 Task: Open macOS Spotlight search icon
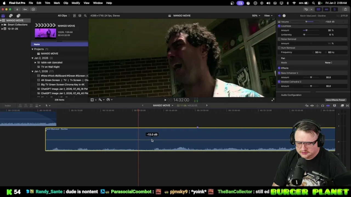click(x=313, y=3)
